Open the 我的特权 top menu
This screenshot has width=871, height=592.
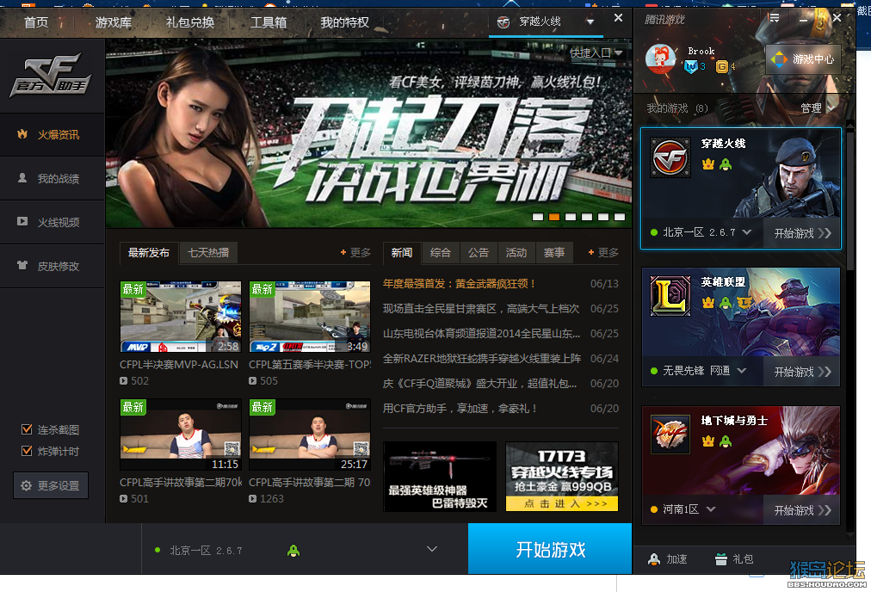(x=344, y=22)
